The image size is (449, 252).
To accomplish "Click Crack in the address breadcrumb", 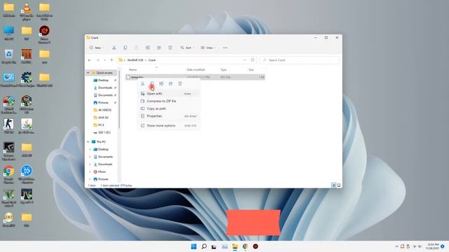I will click(x=152, y=60).
